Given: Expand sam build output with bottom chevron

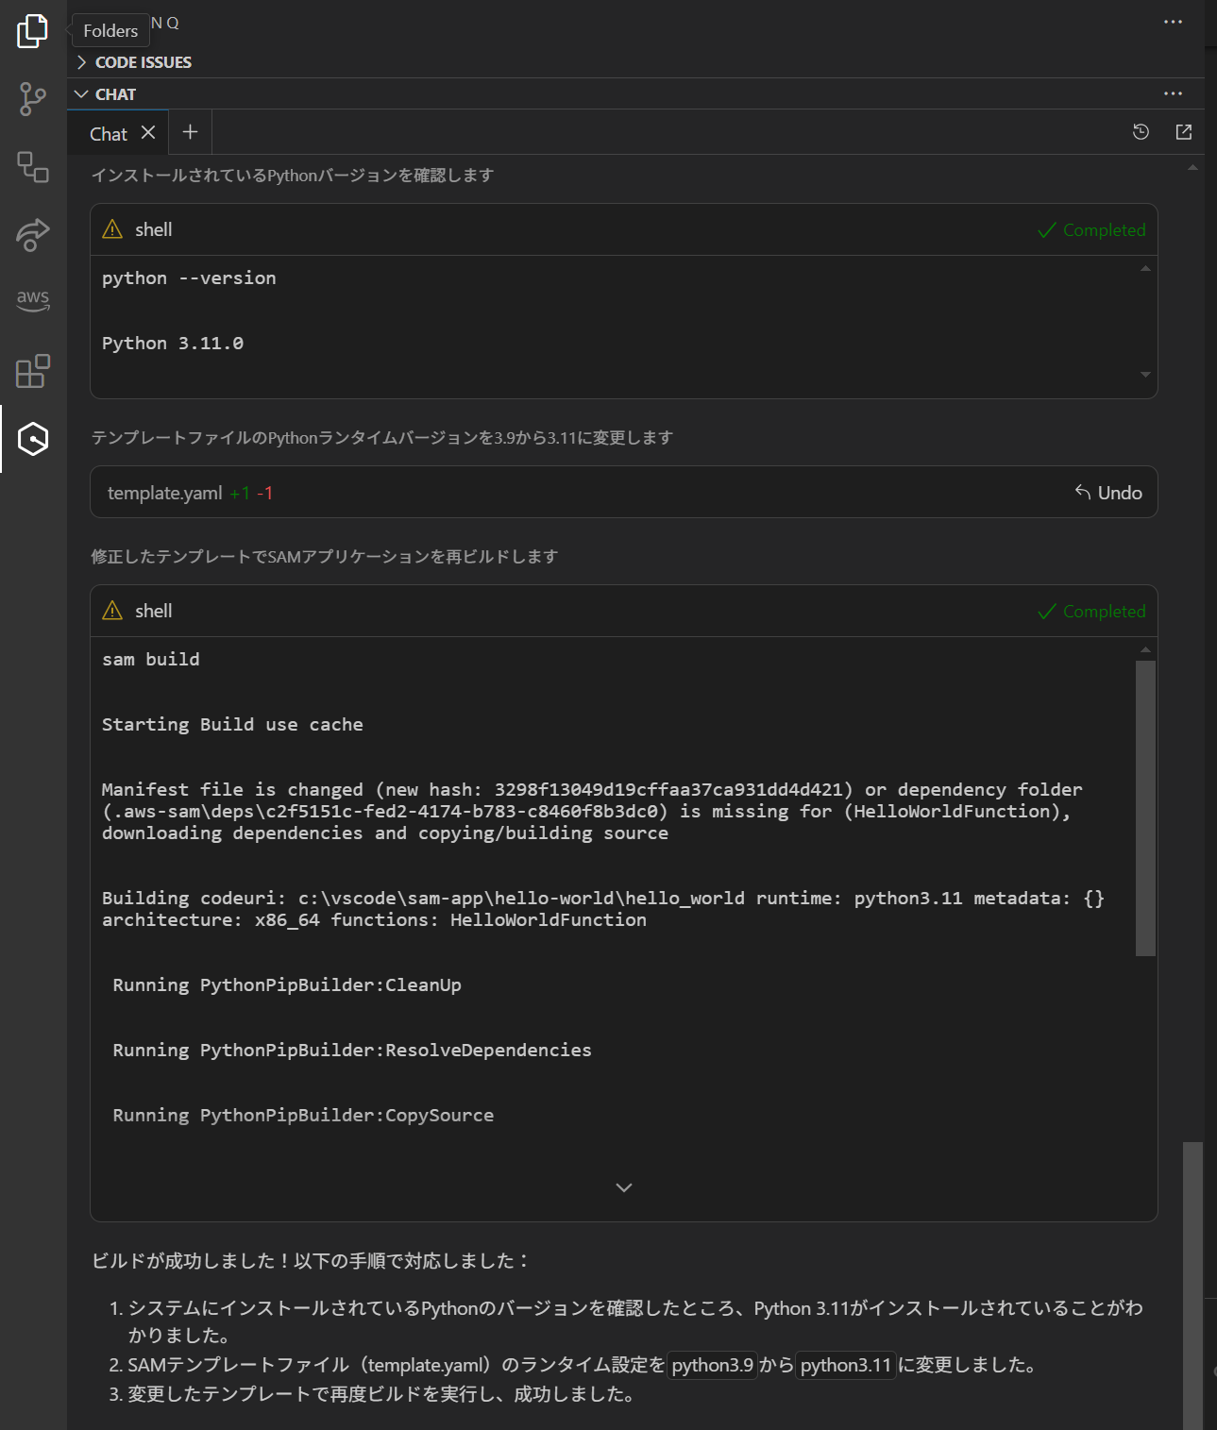Looking at the screenshot, I should [x=624, y=1187].
